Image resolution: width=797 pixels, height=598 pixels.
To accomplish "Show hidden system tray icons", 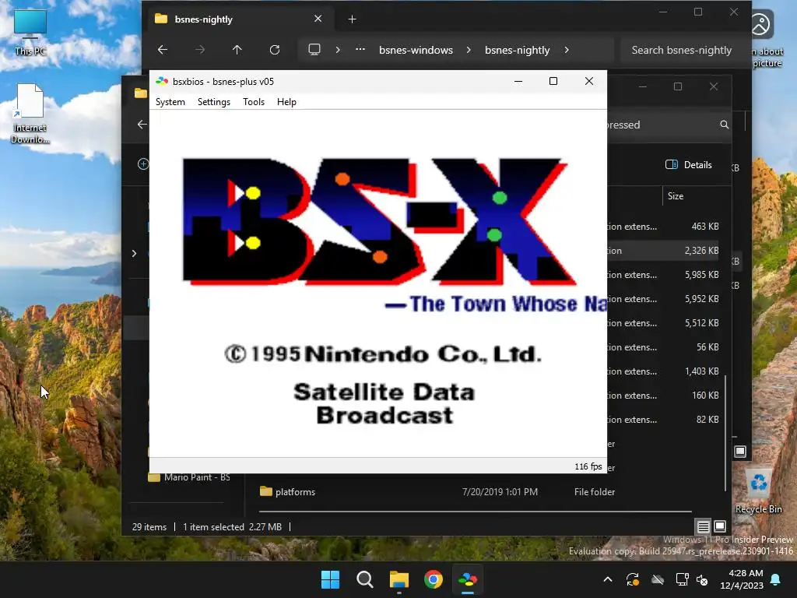I will tap(607, 579).
